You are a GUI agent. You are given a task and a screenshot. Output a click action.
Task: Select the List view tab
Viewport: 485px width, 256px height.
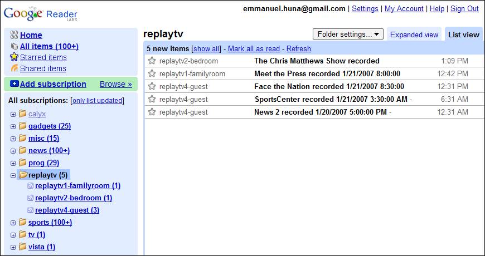tap(464, 35)
